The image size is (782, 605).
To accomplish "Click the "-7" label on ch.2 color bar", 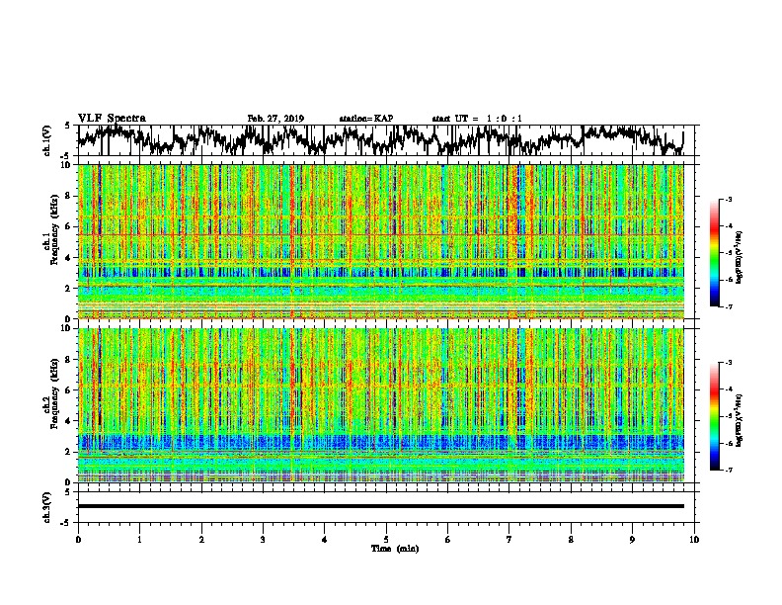I will point(728,470).
